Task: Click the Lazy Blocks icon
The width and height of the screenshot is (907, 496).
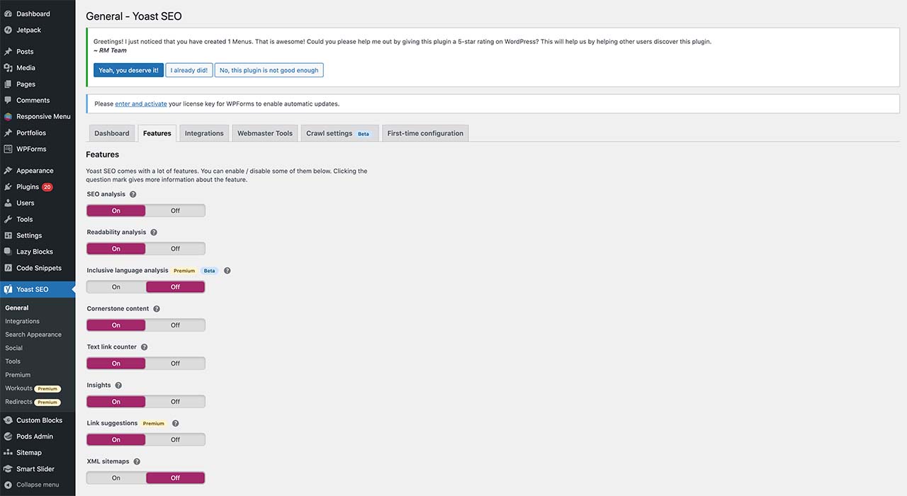Action: click(8, 252)
